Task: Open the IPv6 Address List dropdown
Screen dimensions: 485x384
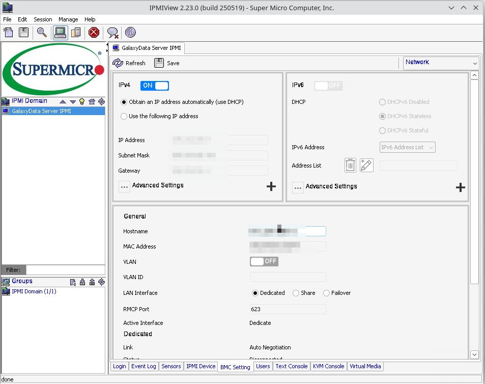Action: click(x=407, y=147)
